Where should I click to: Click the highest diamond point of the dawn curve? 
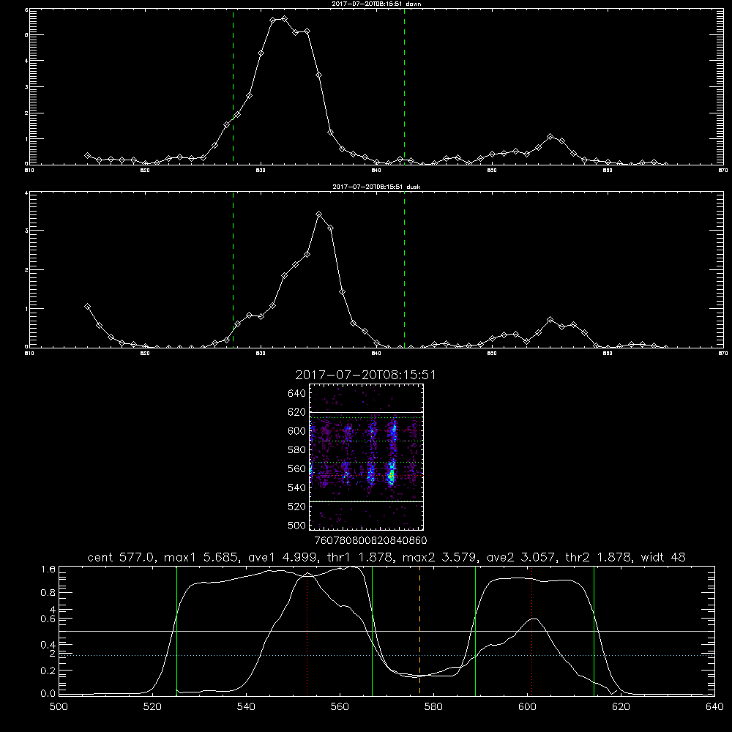coord(284,19)
